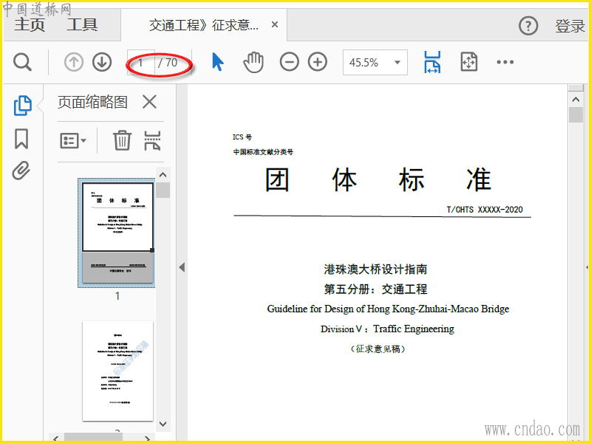591x443 pixels.
Task: Go to next page arrow
Action: click(102, 62)
